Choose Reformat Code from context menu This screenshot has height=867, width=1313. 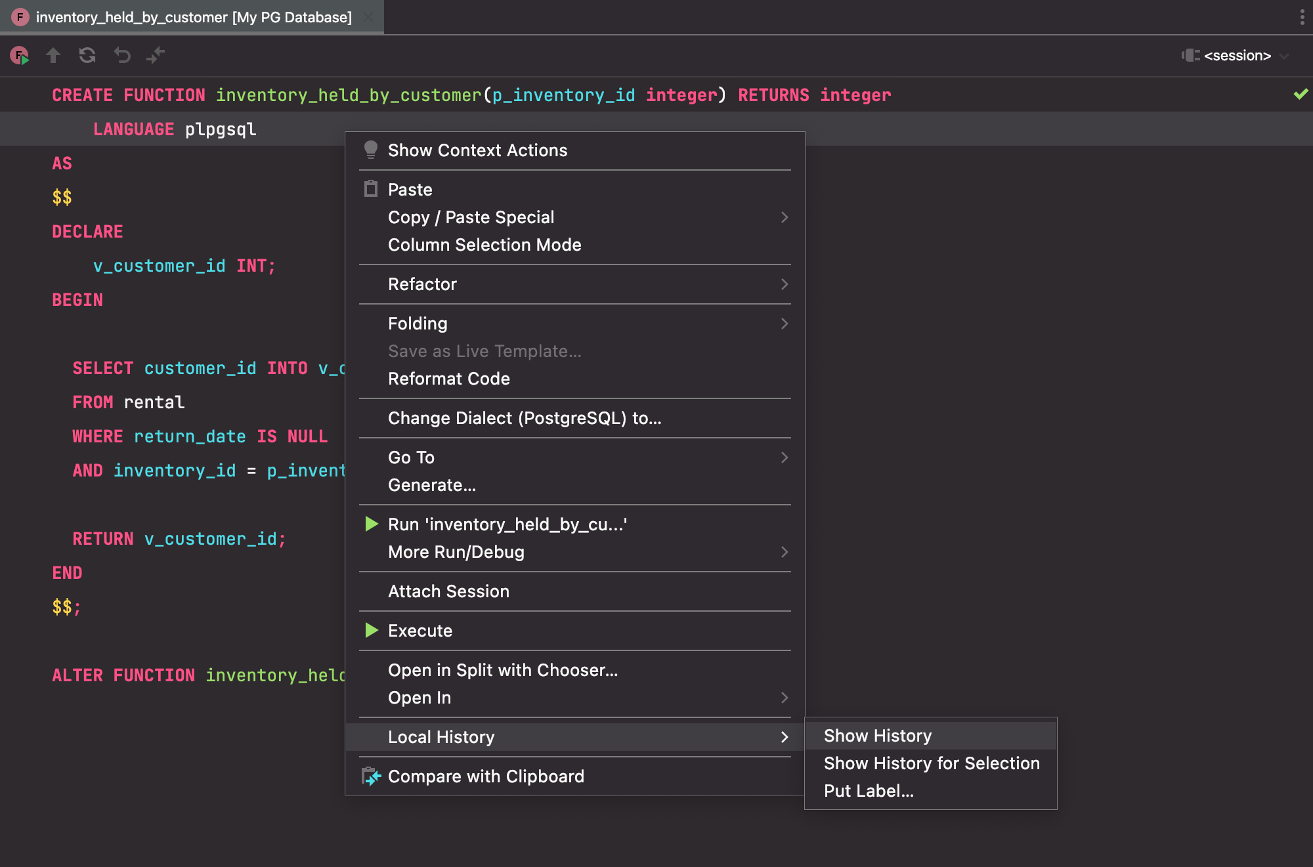[449, 379]
